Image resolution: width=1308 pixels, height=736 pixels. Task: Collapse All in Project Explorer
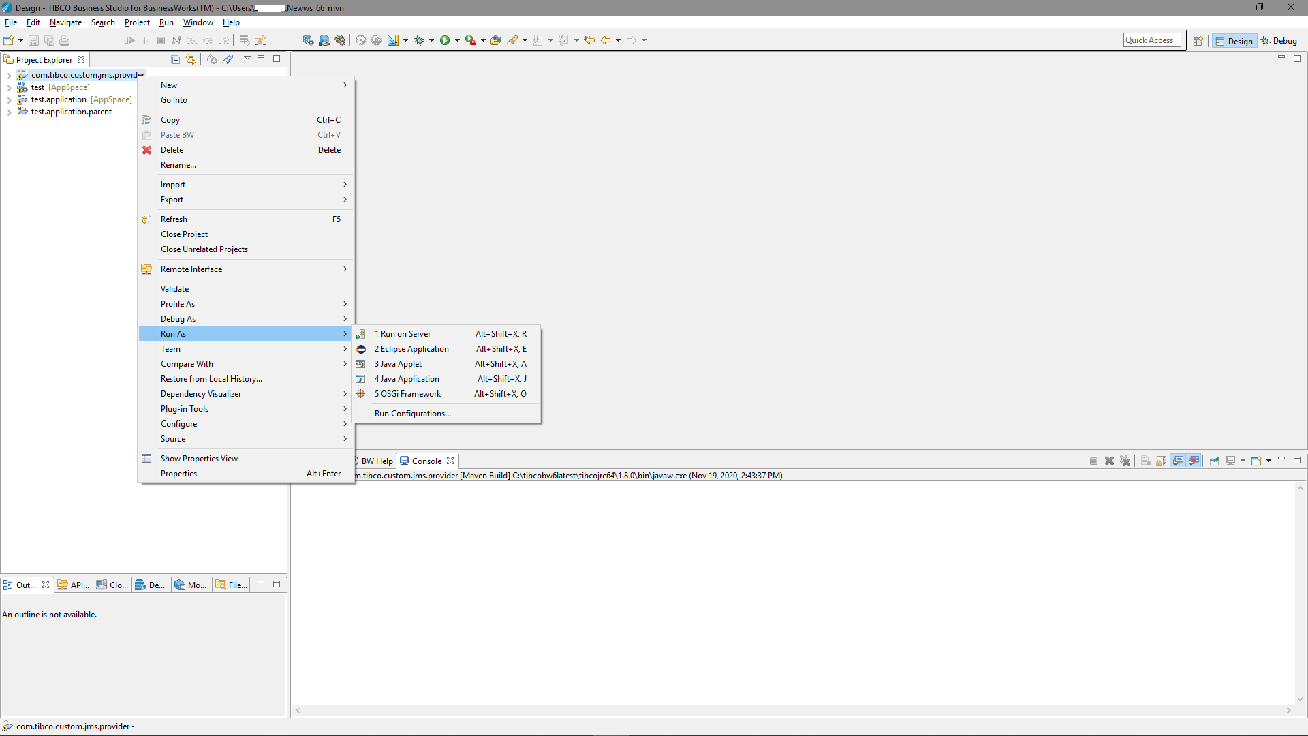(x=175, y=59)
